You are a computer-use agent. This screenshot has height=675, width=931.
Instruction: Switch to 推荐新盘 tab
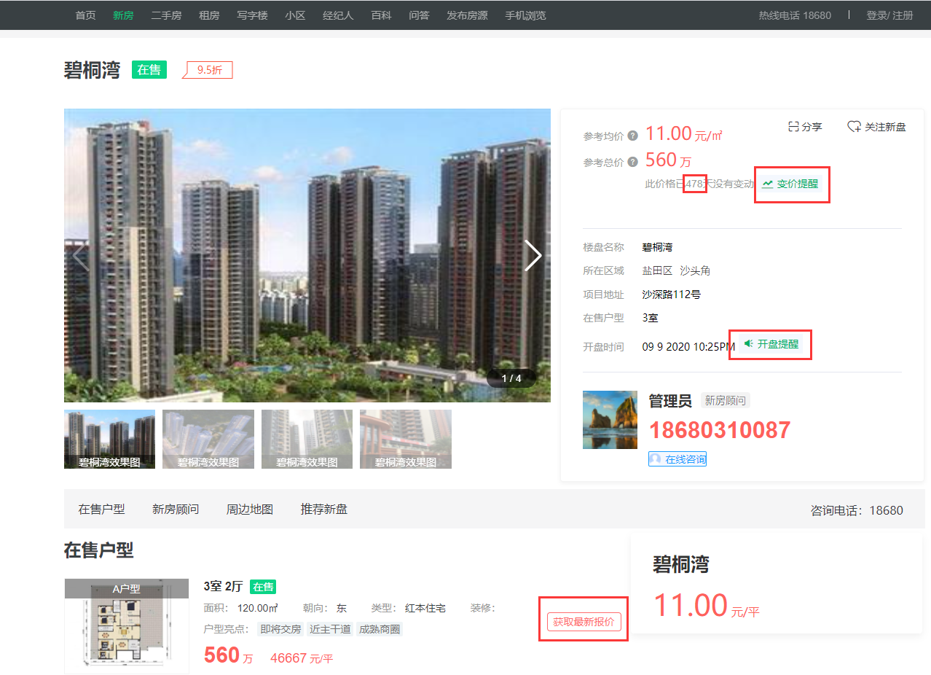tap(324, 509)
